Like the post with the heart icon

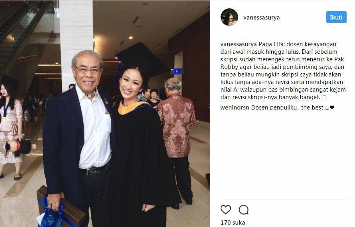coord(226,209)
